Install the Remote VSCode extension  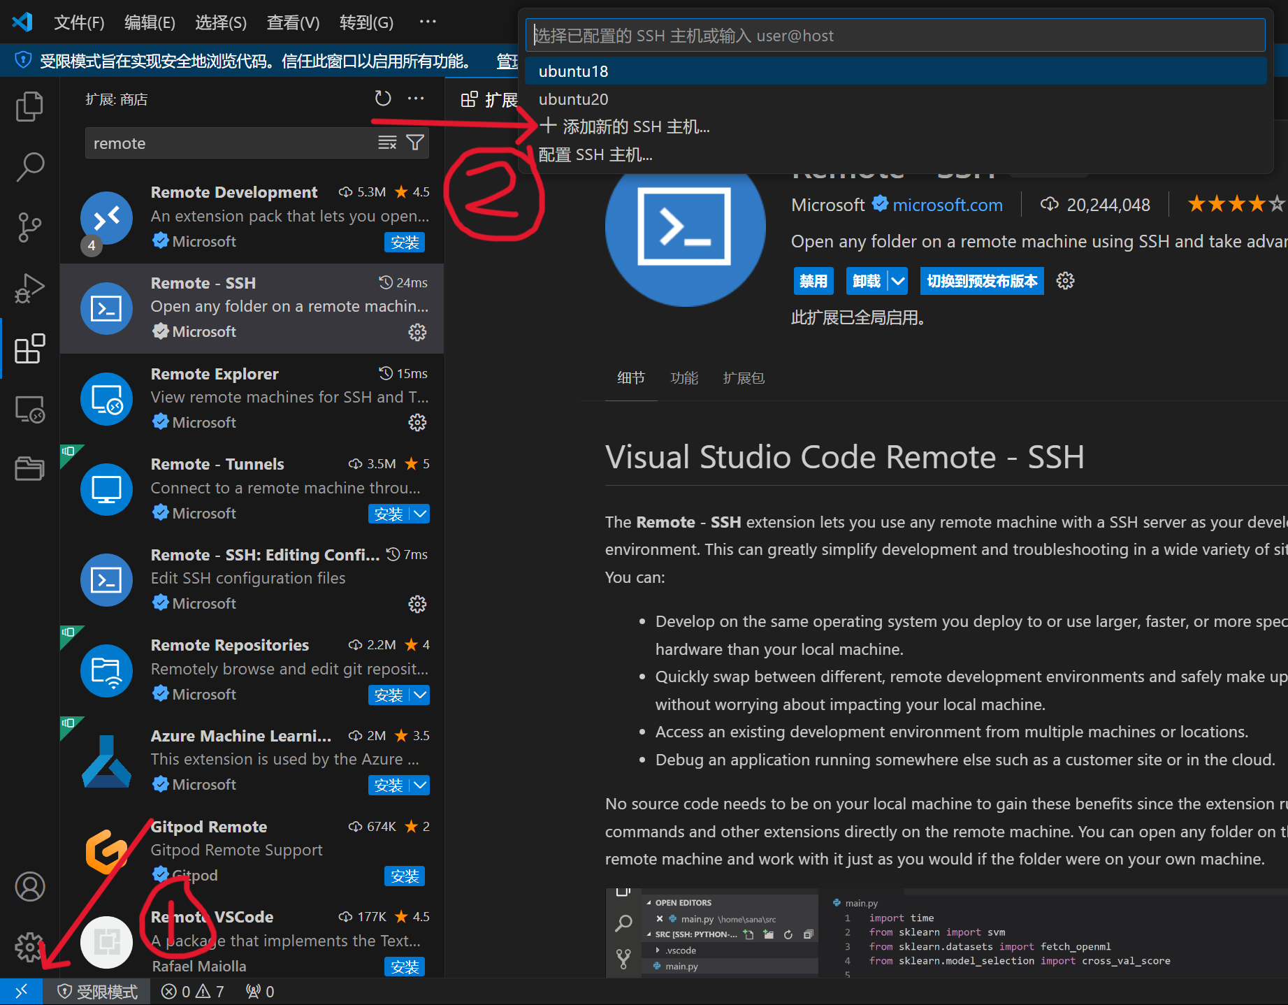[x=405, y=967]
